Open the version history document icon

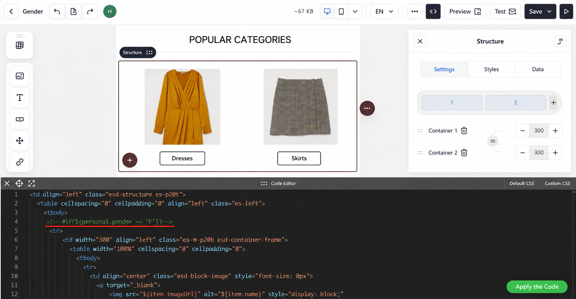(74, 12)
